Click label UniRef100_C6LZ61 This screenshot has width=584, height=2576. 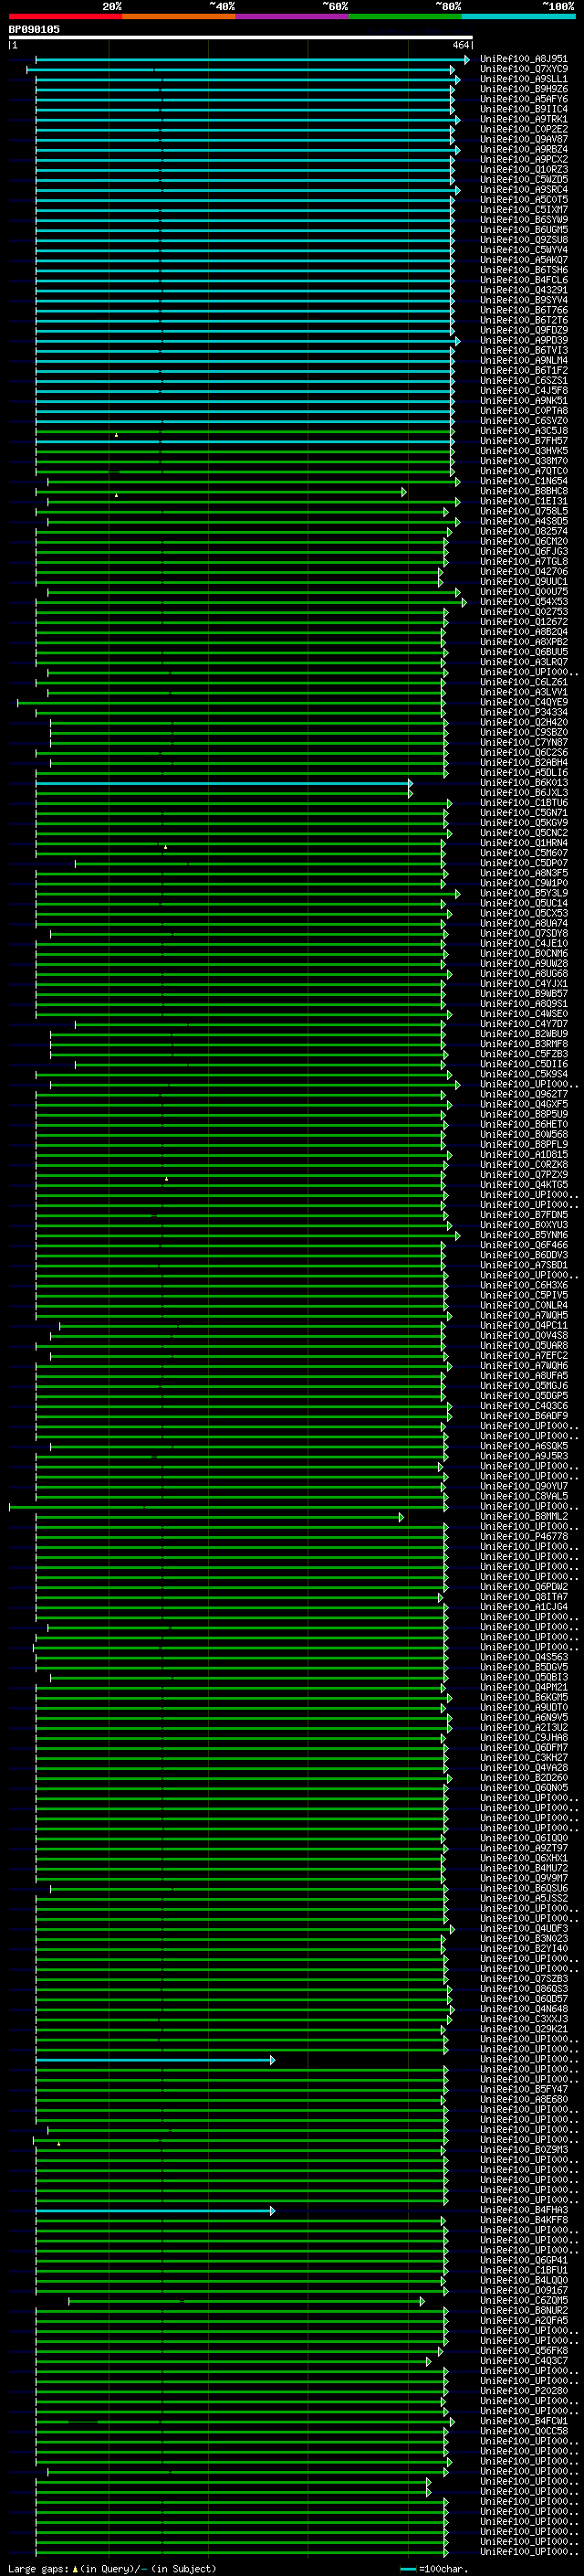[523, 682]
